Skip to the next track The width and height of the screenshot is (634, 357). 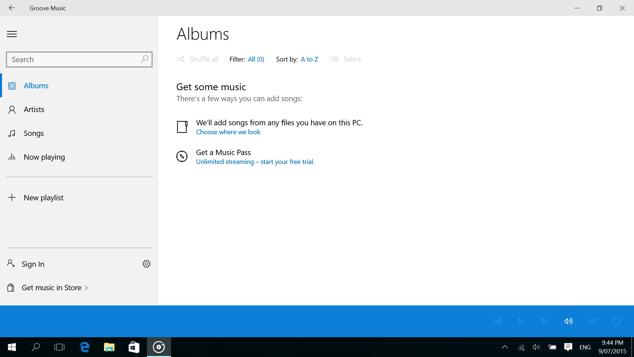click(x=545, y=321)
